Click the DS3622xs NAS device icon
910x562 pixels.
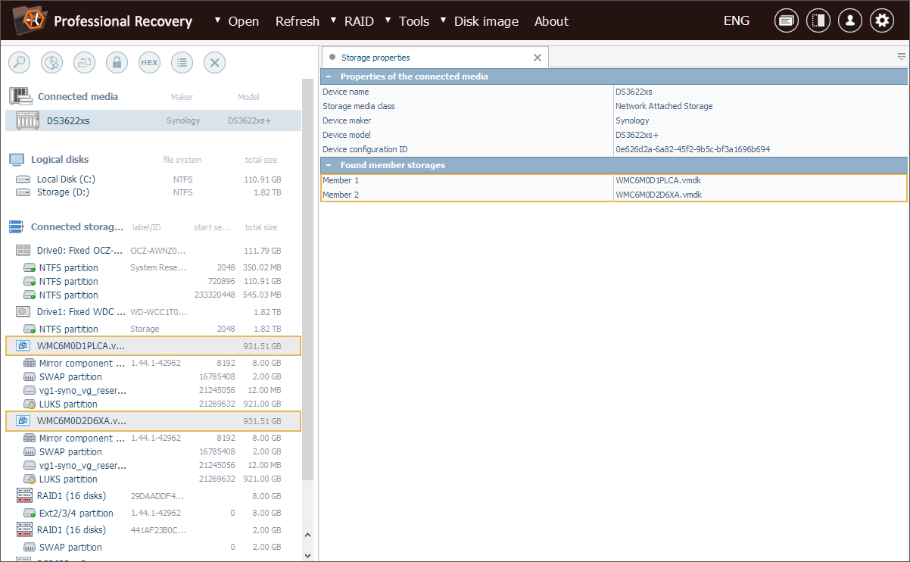pyautogui.click(x=28, y=120)
